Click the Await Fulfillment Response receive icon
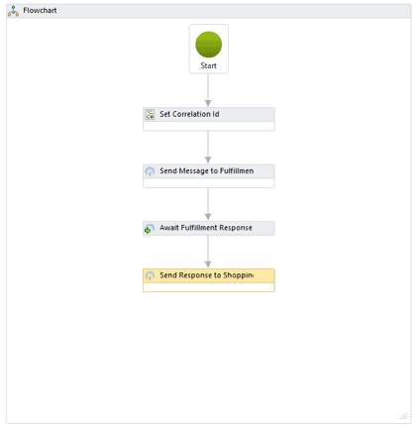Screen dimensions: 417x426 [150, 228]
